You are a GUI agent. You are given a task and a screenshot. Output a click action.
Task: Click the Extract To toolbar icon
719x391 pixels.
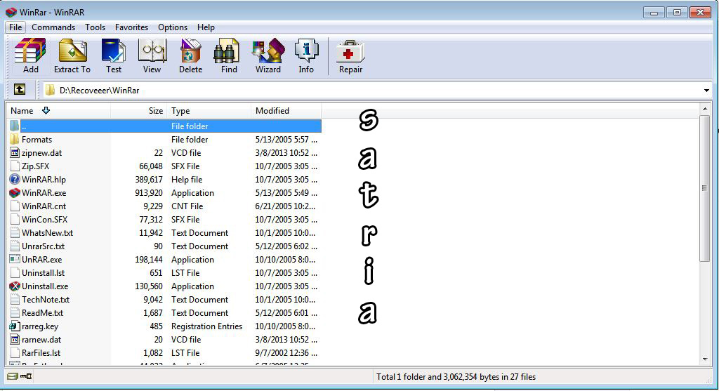pyautogui.click(x=72, y=51)
